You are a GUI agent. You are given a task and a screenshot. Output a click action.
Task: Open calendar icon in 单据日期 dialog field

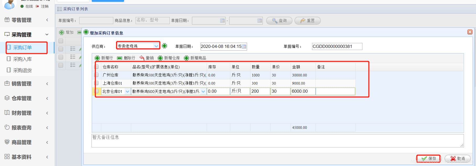click(244, 47)
